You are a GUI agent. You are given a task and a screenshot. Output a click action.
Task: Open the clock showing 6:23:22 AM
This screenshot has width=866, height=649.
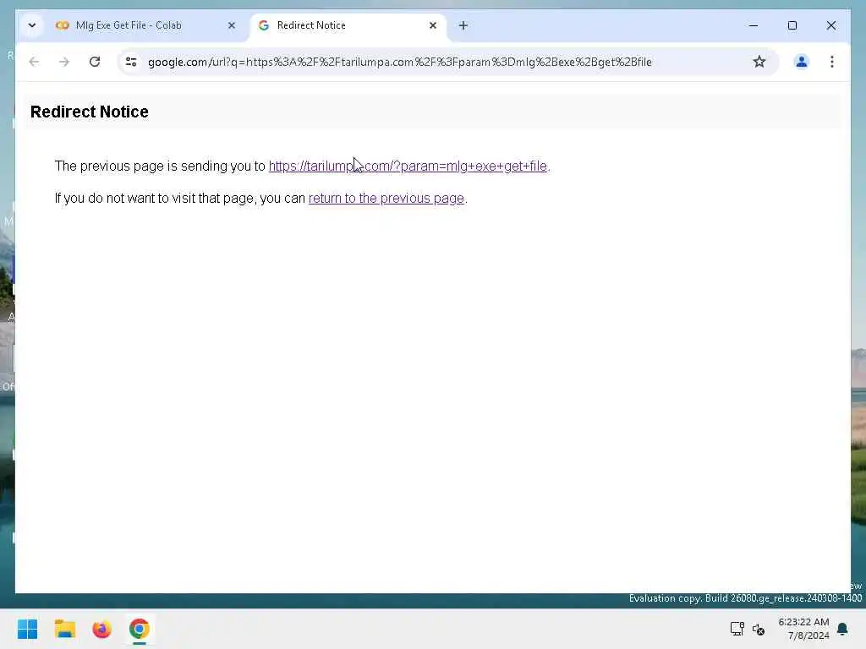803,629
